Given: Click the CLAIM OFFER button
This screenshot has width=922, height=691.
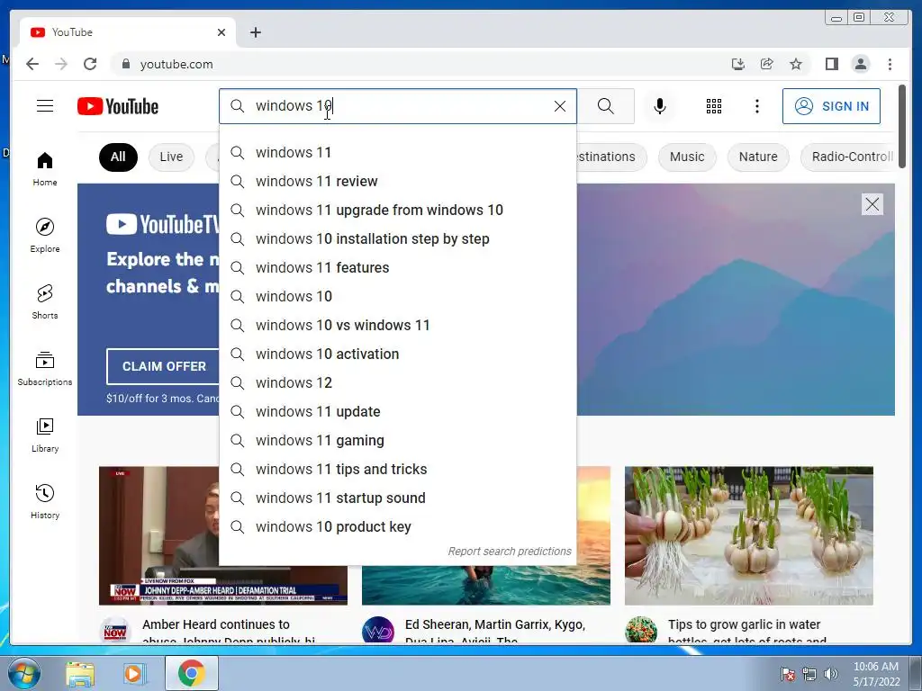Looking at the screenshot, I should tap(164, 366).
